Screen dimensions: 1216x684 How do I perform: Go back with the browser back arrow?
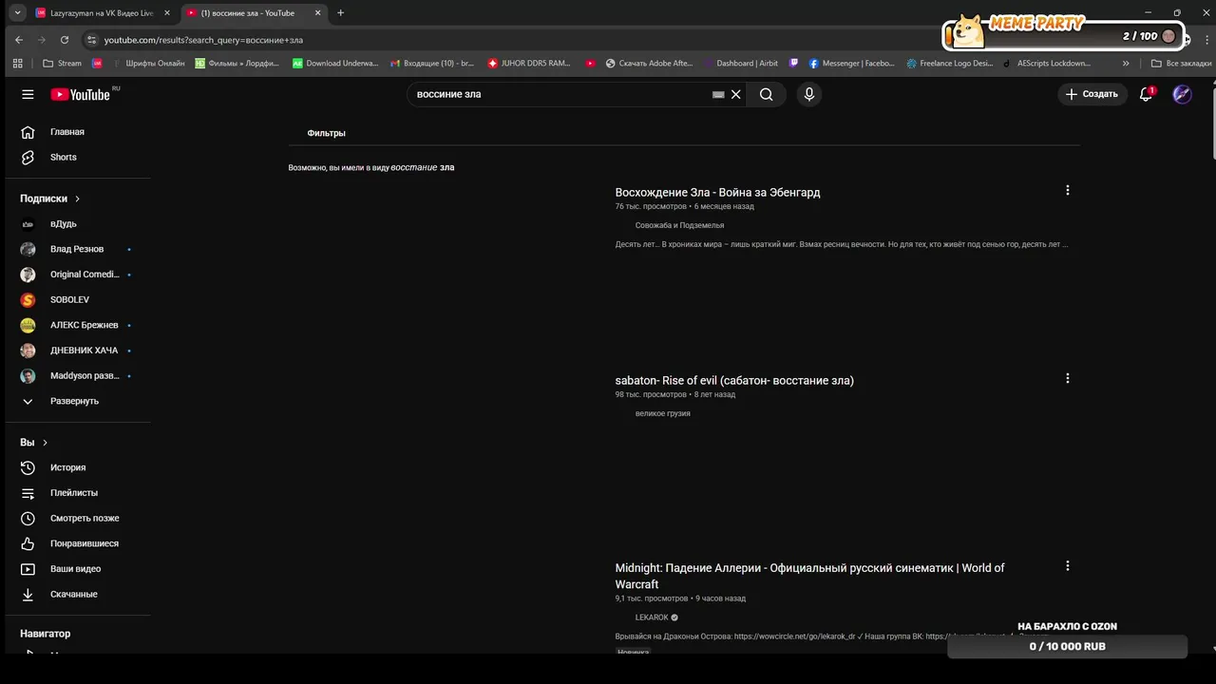[19, 40]
